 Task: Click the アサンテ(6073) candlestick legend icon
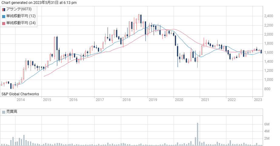4,9
